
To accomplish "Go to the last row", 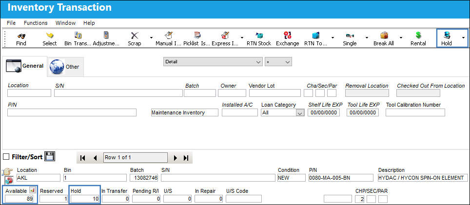I will [186, 158].
